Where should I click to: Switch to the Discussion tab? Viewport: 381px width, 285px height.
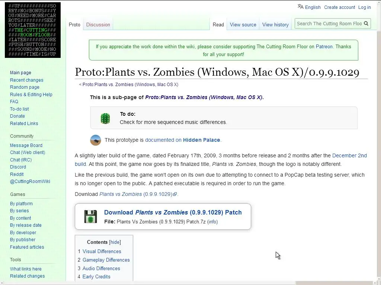[98, 25]
